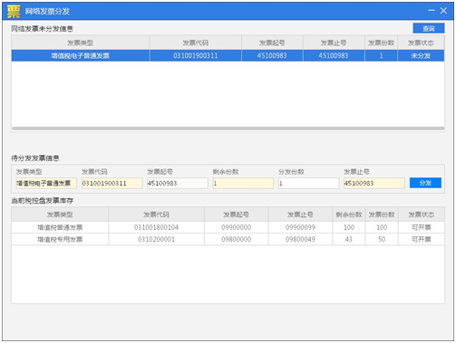
Task: Focus the 发票起号 input field
Action: pos(178,183)
